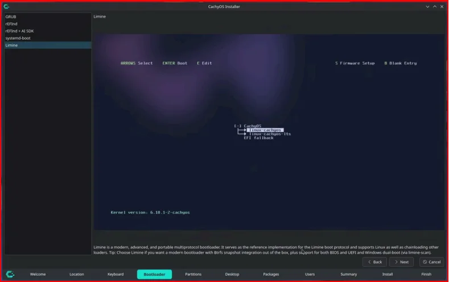
Task: Click the Cancel circle icon
Action: point(425,262)
